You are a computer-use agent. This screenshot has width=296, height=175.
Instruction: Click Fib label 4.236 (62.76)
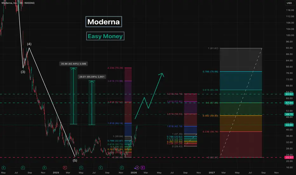(x=175, y=94)
